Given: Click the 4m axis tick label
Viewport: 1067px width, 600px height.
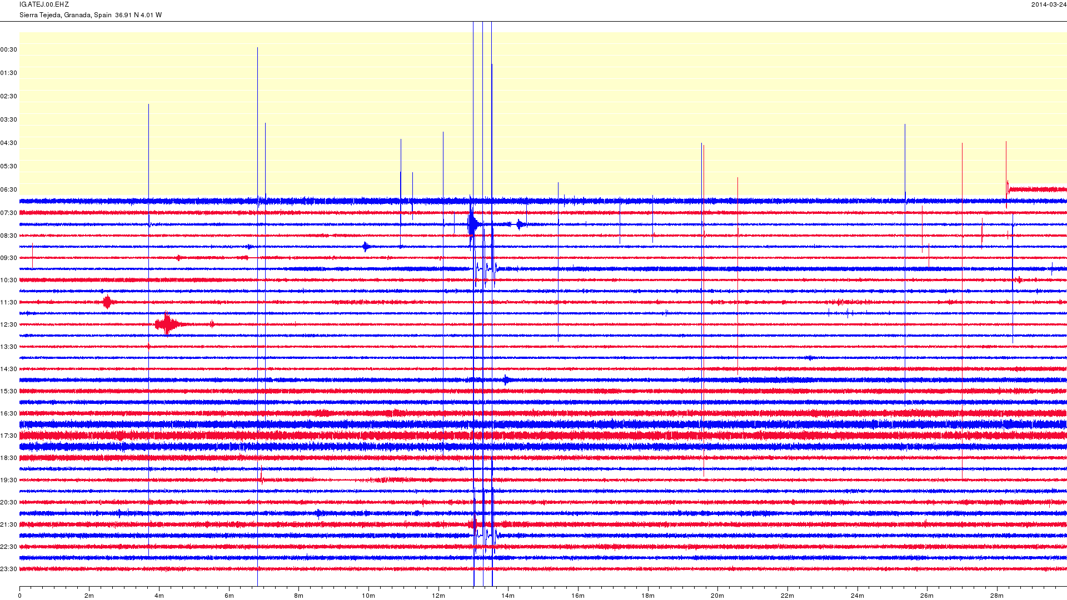Looking at the screenshot, I should [x=159, y=596].
